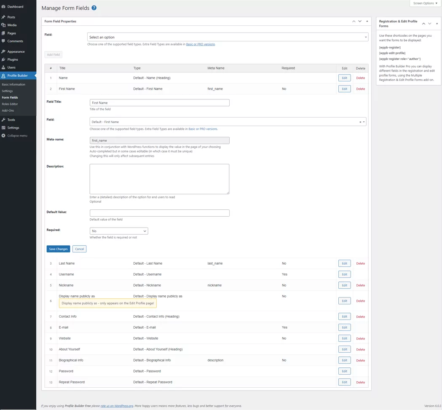Click the Posts pin icon
442x410 pixels.
pyautogui.click(x=3, y=17)
